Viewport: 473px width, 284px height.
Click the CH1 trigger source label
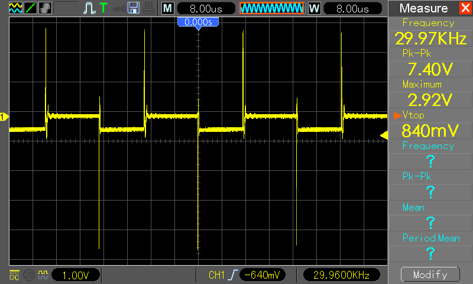[216, 275]
